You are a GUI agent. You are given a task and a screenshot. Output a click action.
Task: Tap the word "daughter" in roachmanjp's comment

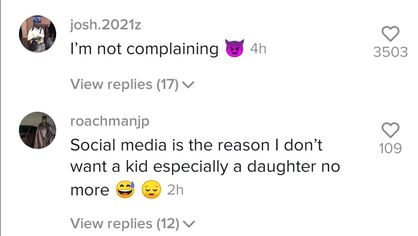(280, 167)
